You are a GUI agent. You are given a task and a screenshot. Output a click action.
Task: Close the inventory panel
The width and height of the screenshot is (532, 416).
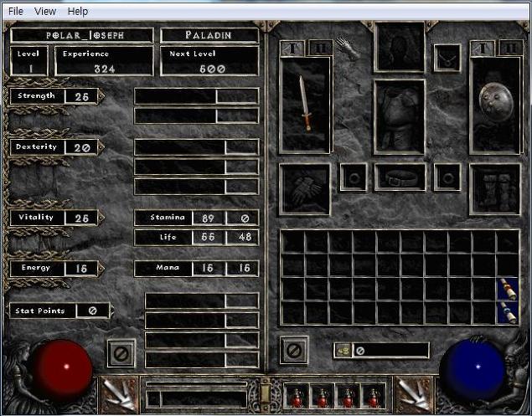(293, 352)
